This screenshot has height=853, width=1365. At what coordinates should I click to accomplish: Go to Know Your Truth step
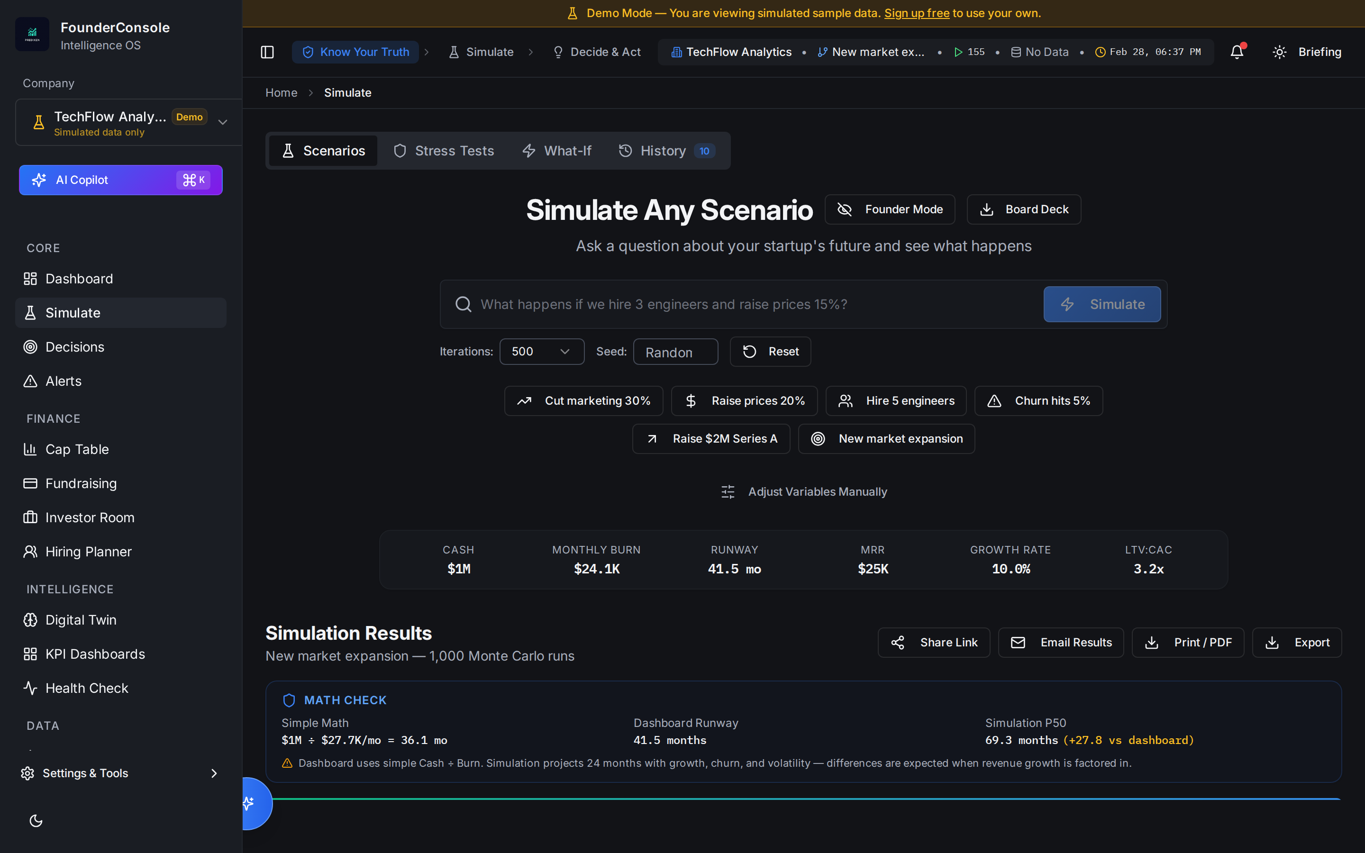(355, 52)
